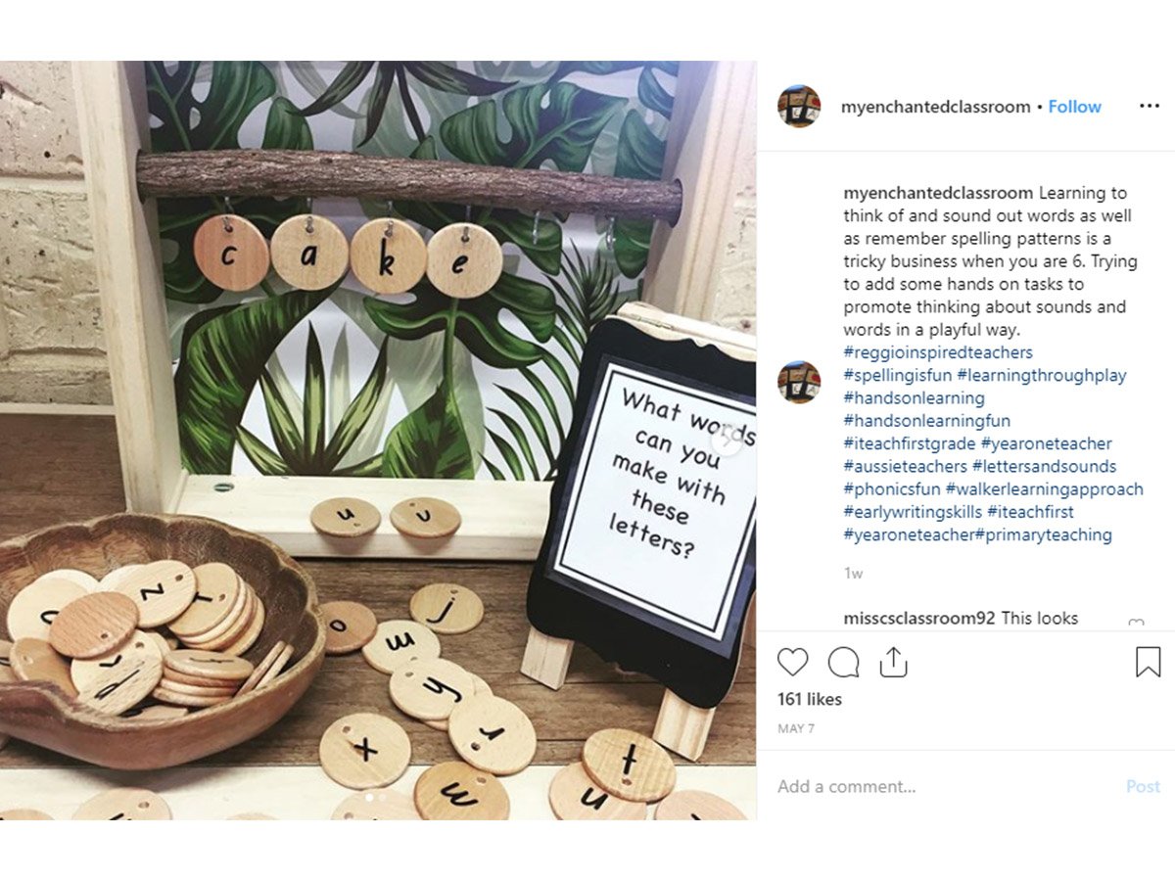Open the avatar beside the caption text
Viewport: 1175px width, 881px height.
[x=799, y=382]
